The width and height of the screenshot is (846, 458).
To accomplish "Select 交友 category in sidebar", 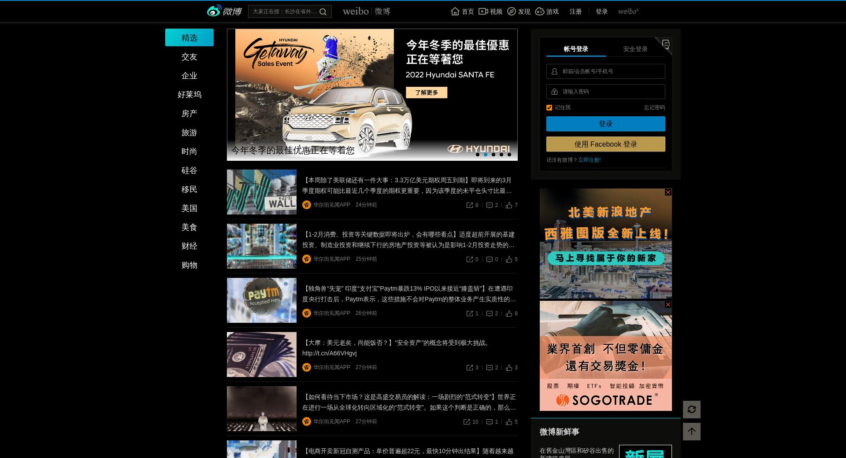I will 189,57.
